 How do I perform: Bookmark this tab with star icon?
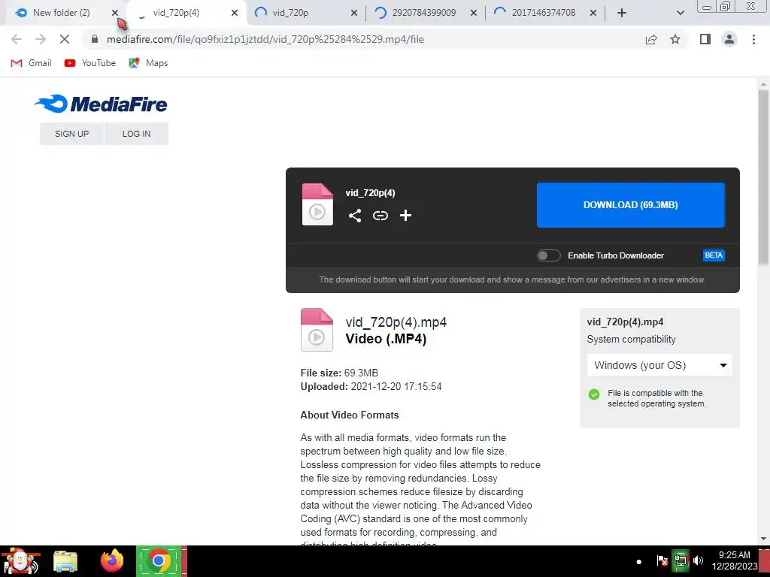coord(675,39)
